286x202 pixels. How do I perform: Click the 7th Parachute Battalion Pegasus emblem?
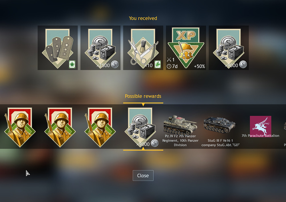pos(261,126)
